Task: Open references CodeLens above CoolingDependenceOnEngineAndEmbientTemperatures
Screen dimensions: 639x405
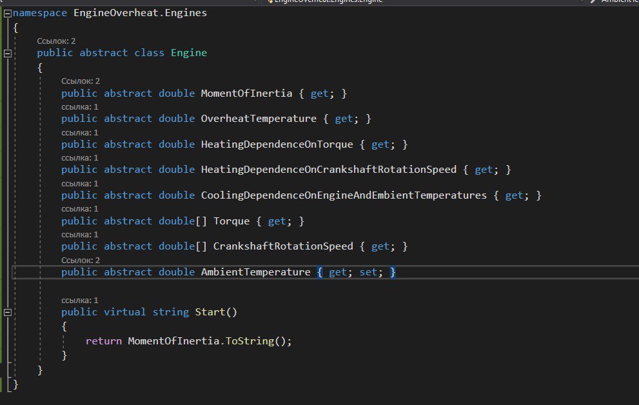Action: point(80,184)
